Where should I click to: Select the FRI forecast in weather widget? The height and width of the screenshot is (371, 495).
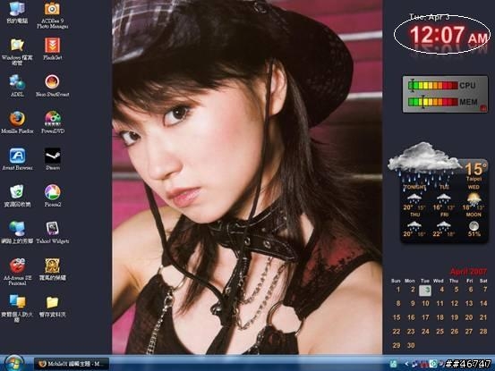[444, 224]
